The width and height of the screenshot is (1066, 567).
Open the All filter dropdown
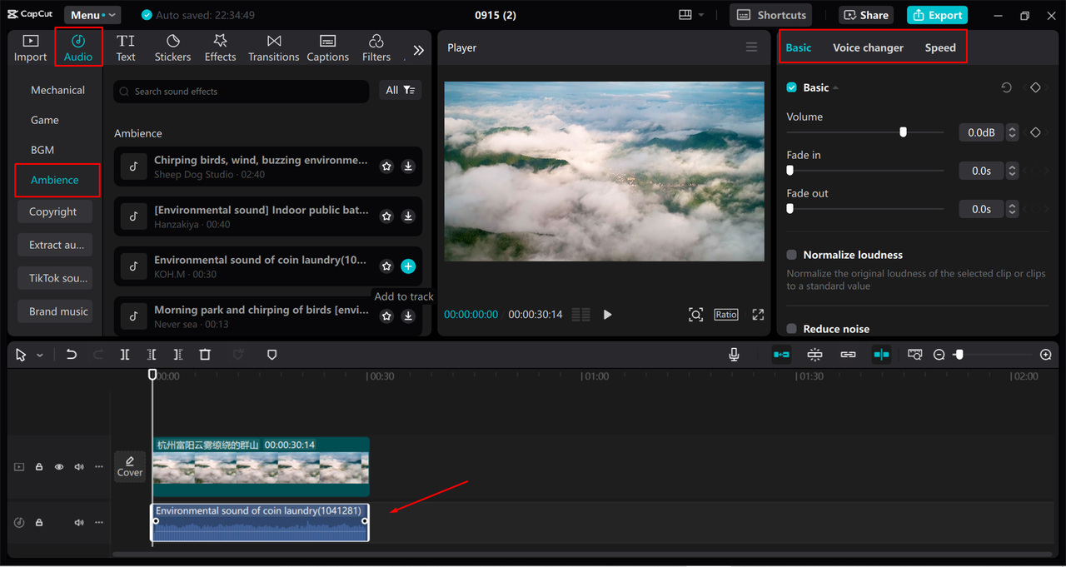[400, 91]
